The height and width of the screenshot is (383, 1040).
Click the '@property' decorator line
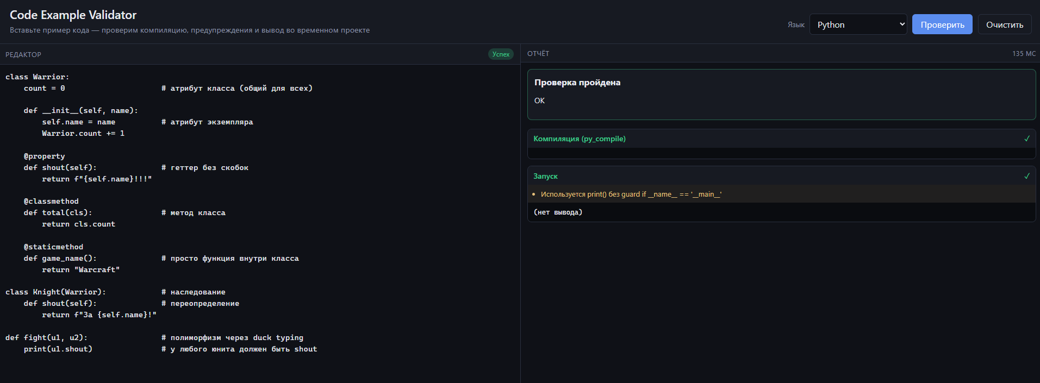point(45,156)
